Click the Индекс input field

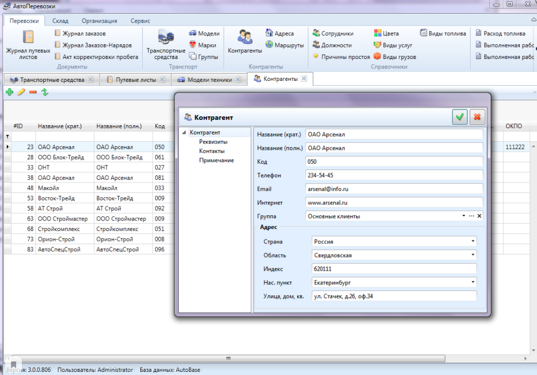394,269
